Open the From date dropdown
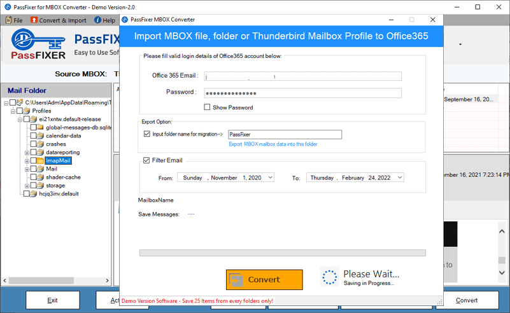 coord(270,177)
